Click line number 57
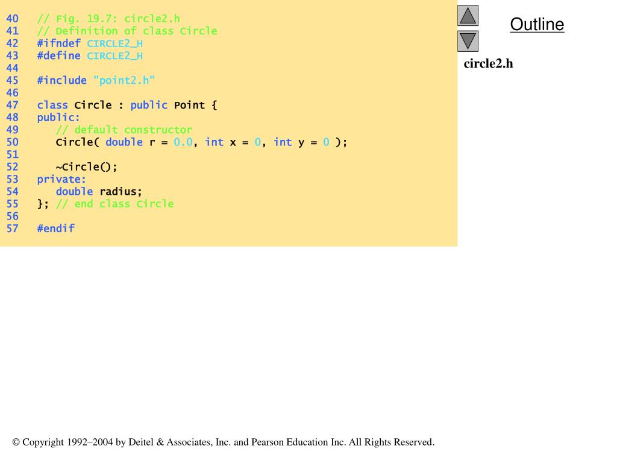This screenshot has height=463, width=617. pyautogui.click(x=12, y=228)
